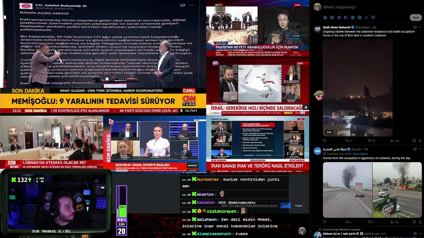Screen dimensions: 424x238
Task: Bookmark the @qudsn Lebanon scenes post
Action: point(413,222)
